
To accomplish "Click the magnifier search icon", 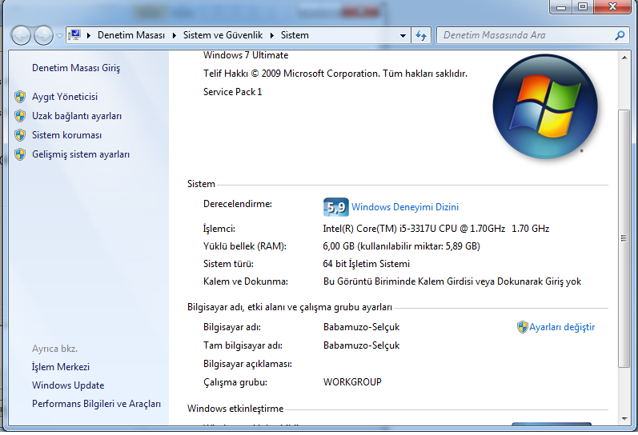I will click(x=620, y=36).
